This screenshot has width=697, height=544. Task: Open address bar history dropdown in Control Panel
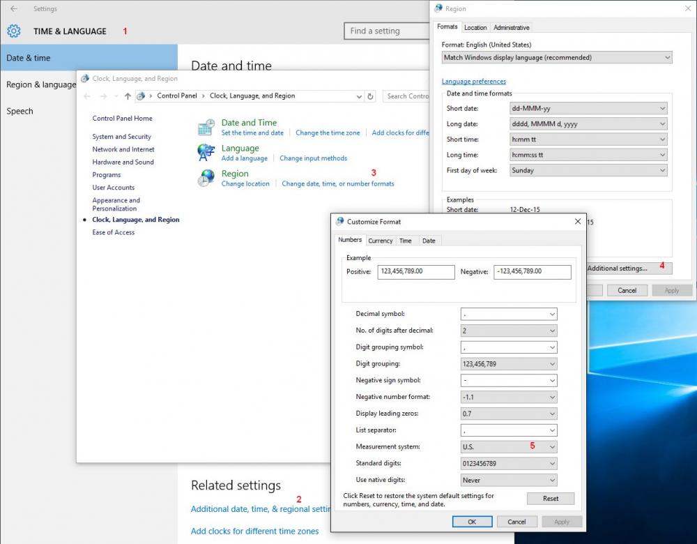coord(359,96)
